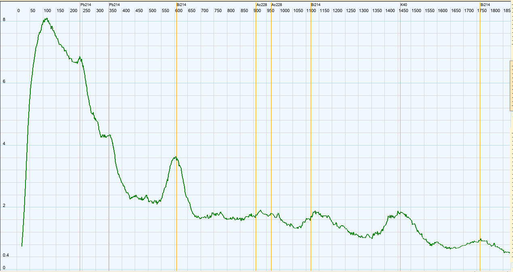Image resolution: width=513 pixels, height=272 pixels.
Task: Click the energy axis value "1650"
Action: [456, 11]
